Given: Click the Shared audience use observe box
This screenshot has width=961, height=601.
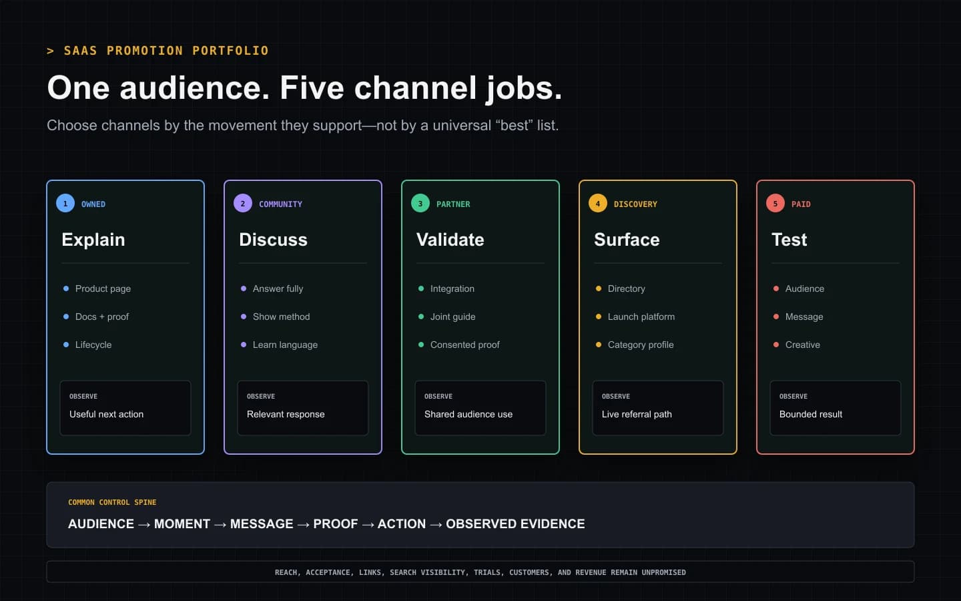Looking at the screenshot, I should point(480,408).
